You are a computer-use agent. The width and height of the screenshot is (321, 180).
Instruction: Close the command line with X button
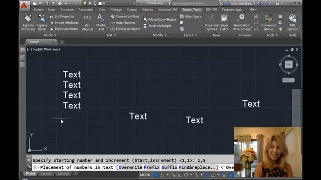coord(29,160)
